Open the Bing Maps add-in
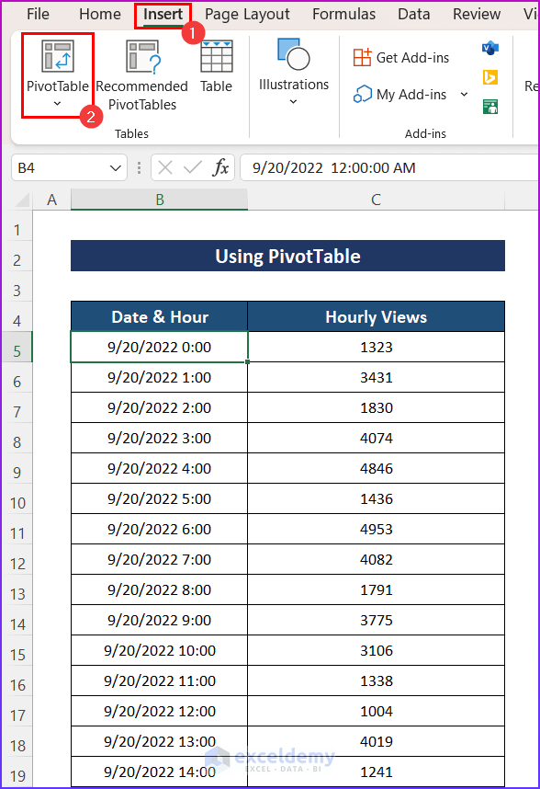The image size is (540, 789). pyautogui.click(x=490, y=76)
